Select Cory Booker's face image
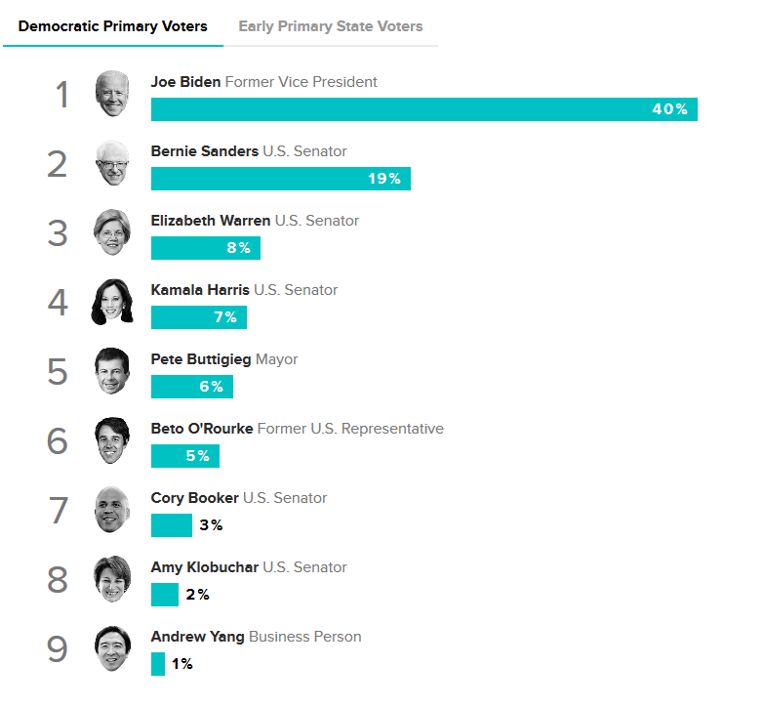The width and height of the screenshot is (766, 707). click(112, 510)
